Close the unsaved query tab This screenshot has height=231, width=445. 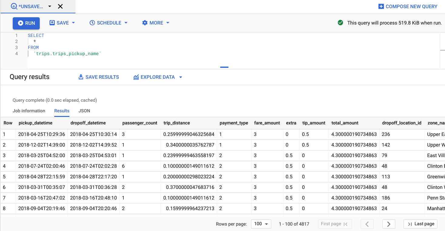pos(60,6)
